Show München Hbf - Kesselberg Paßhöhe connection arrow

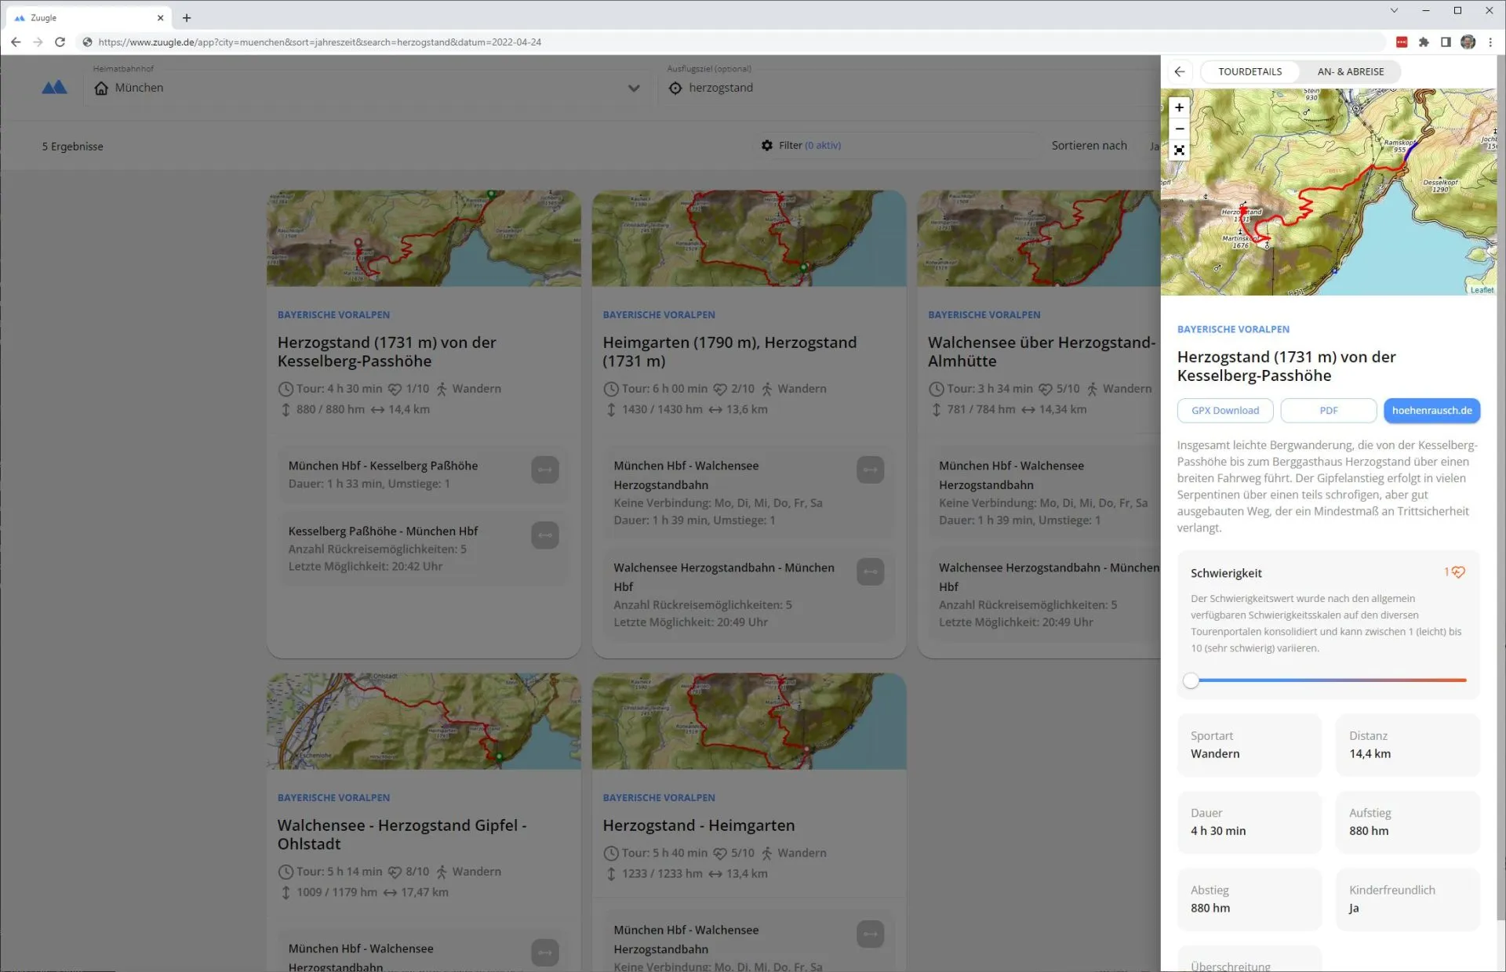(544, 470)
